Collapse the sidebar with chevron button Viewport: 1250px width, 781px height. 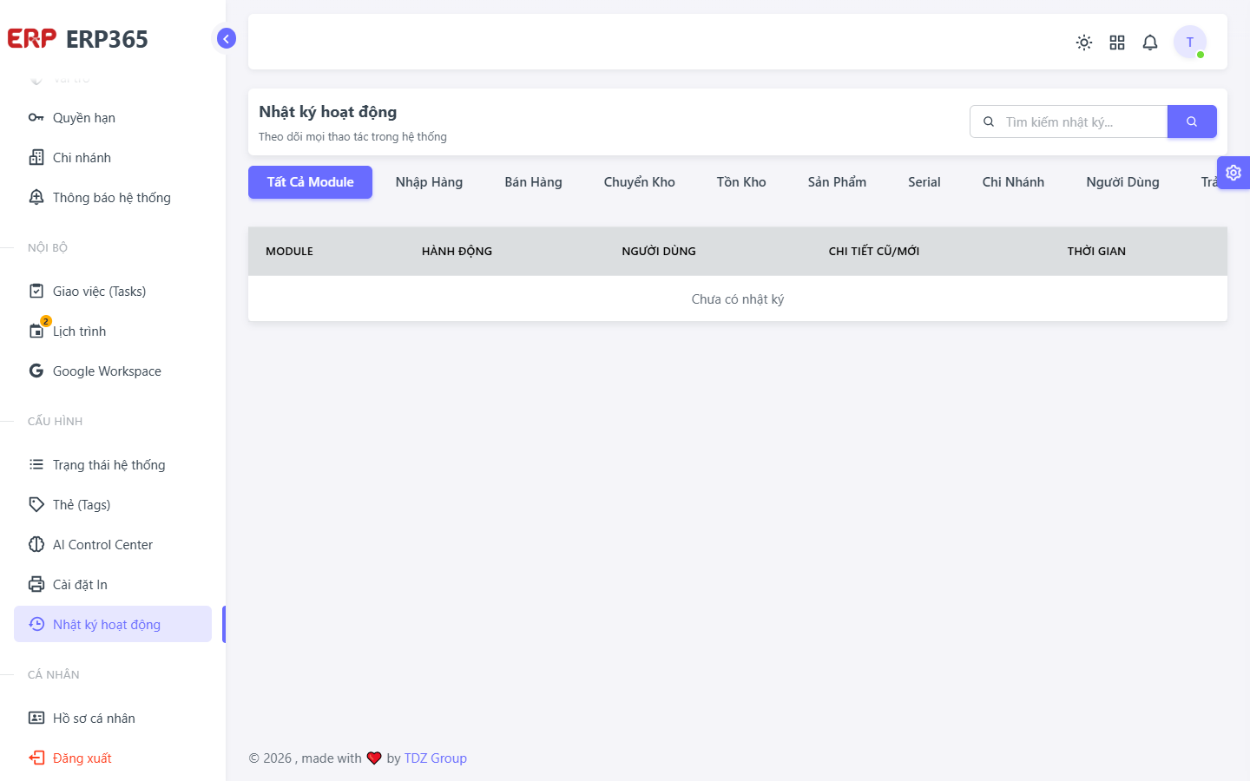(x=227, y=38)
